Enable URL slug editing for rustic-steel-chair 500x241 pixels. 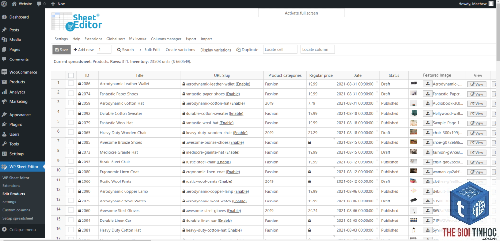pos(224,162)
